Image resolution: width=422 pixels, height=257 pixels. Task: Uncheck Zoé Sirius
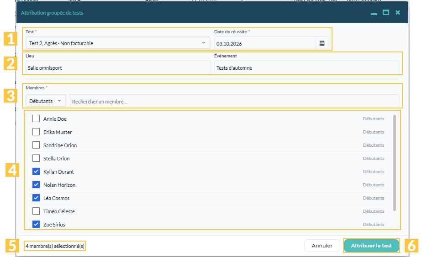[36, 224]
